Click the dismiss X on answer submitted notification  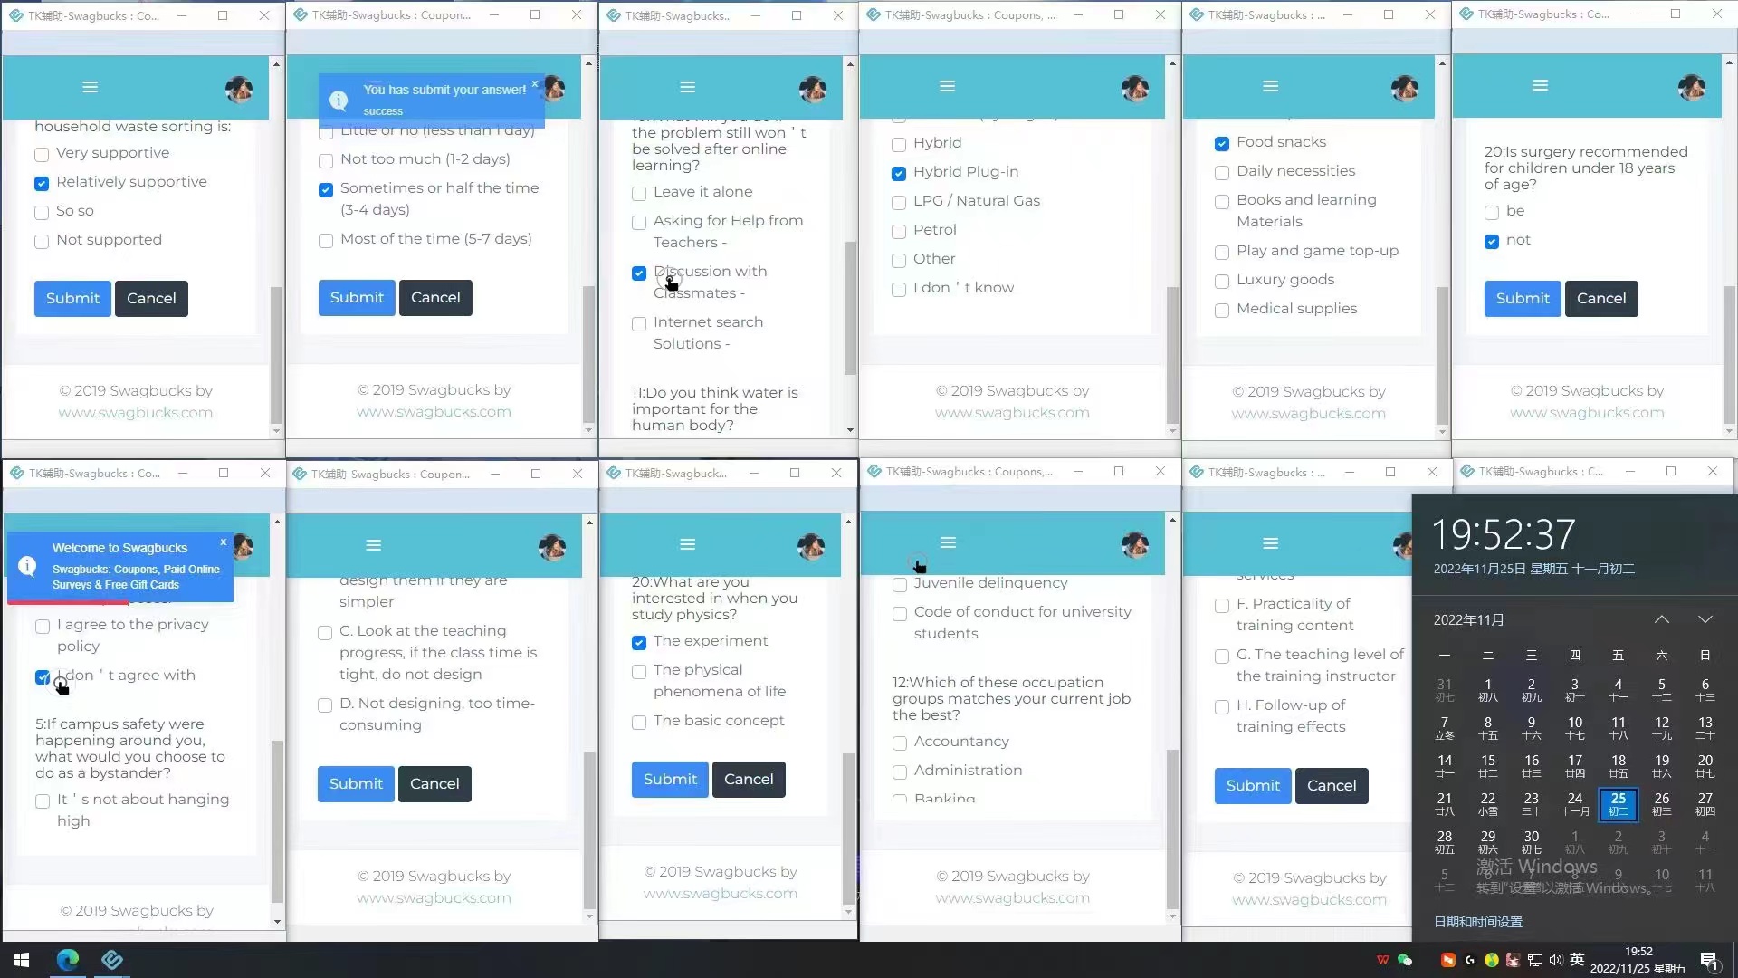coord(536,83)
